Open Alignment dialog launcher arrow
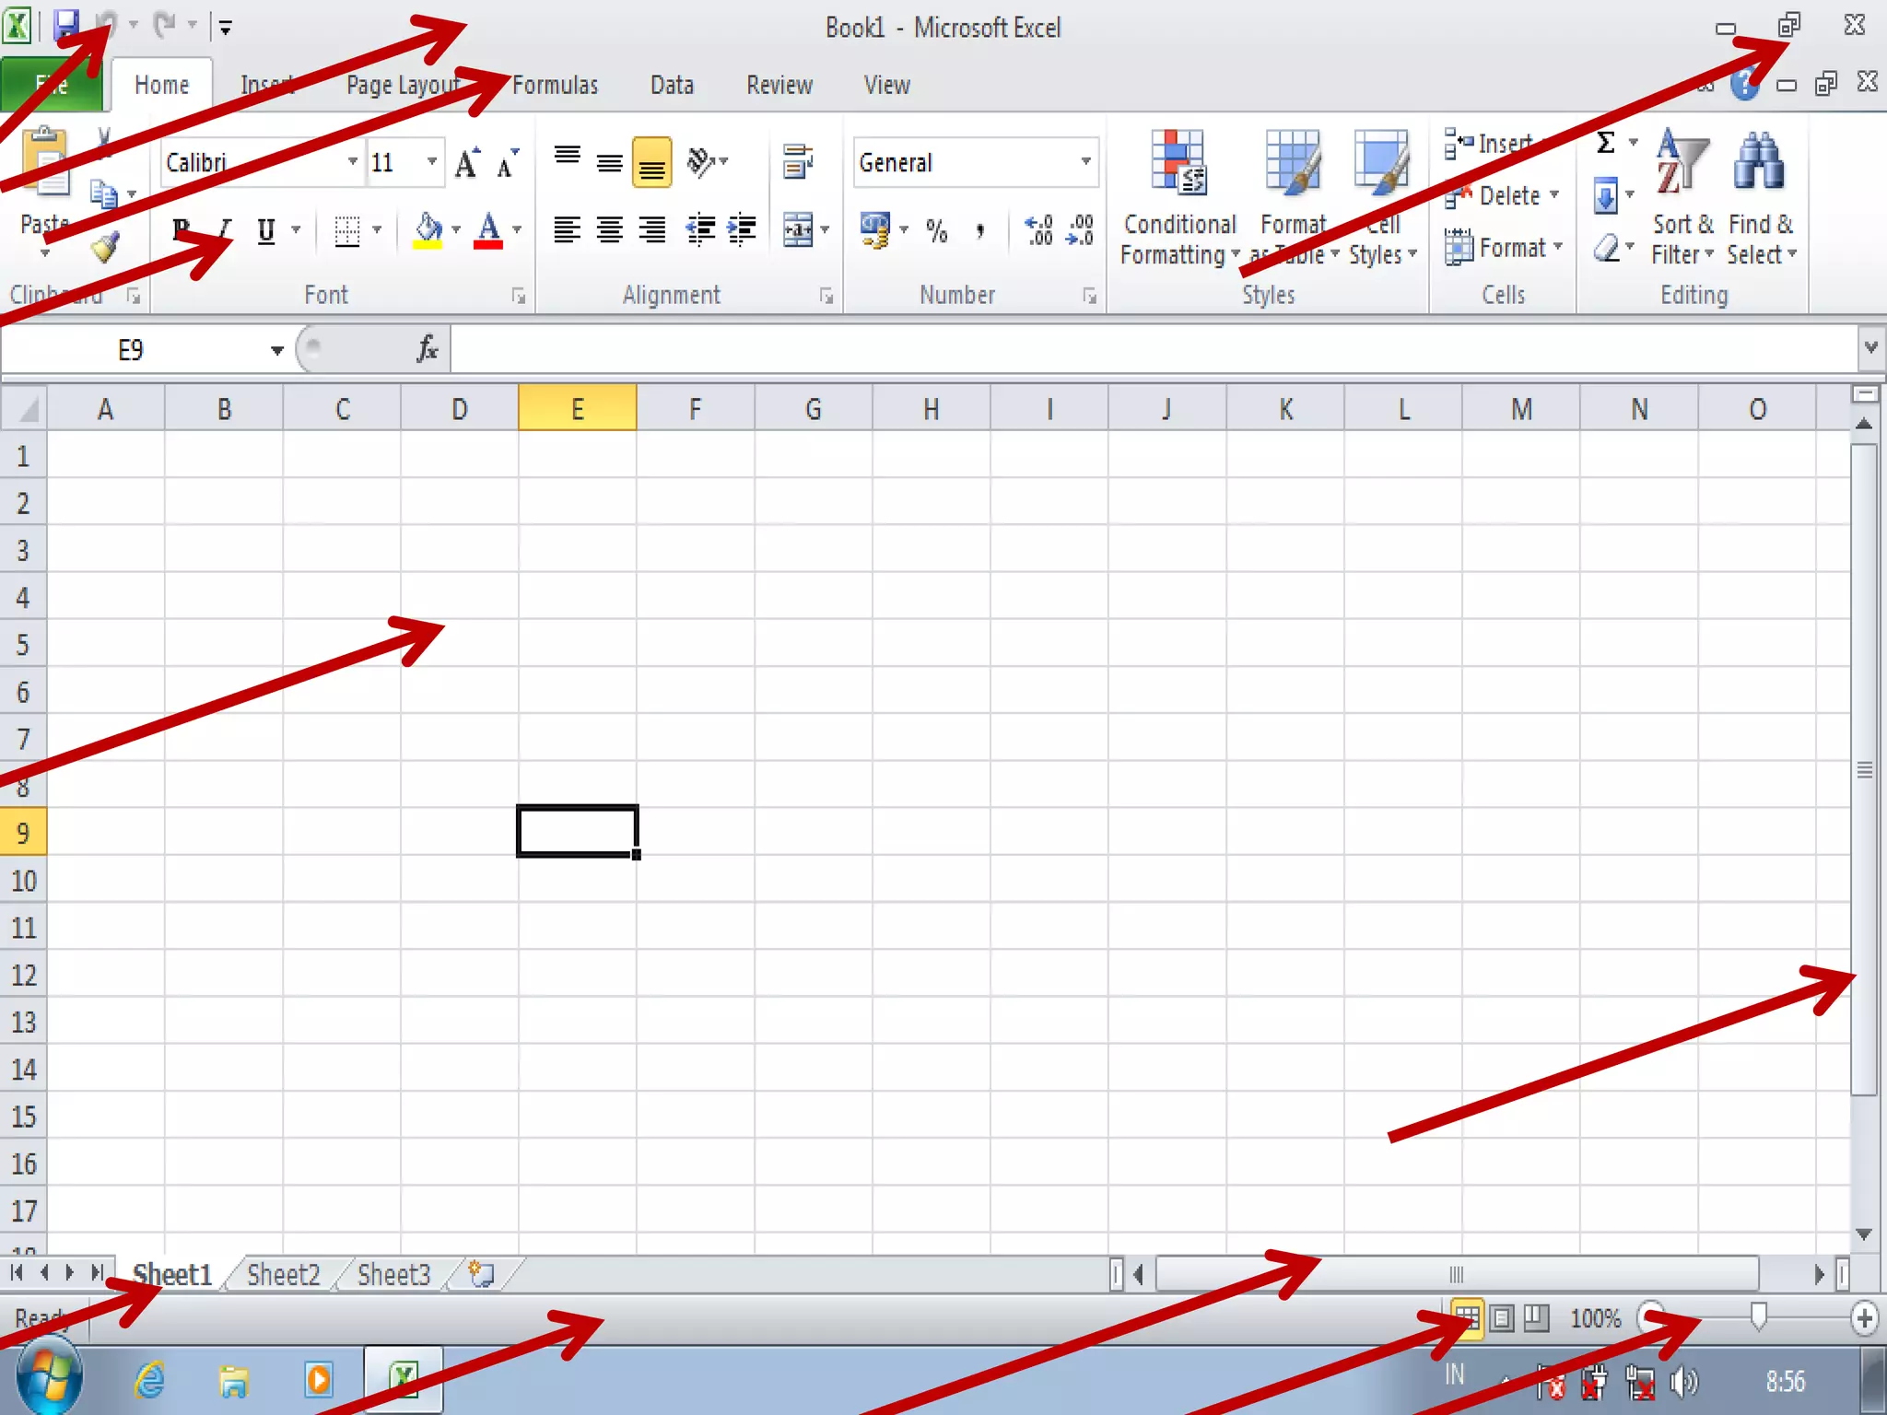1887x1415 pixels. [x=826, y=296]
